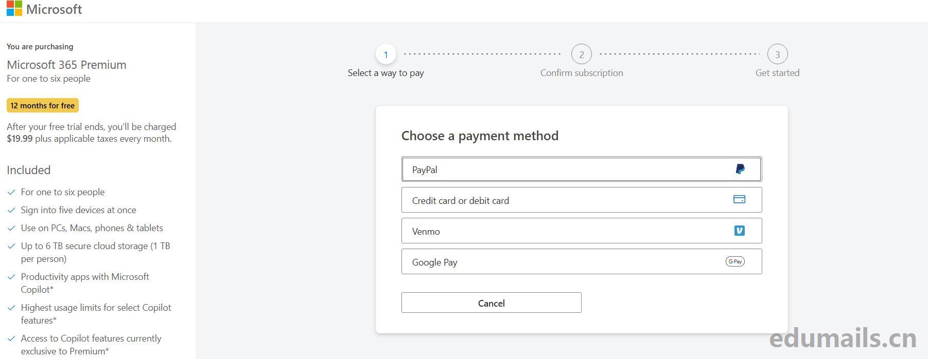Image resolution: width=928 pixels, height=359 pixels.
Task: Click the '12 months for free' badge
Action: [43, 105]
